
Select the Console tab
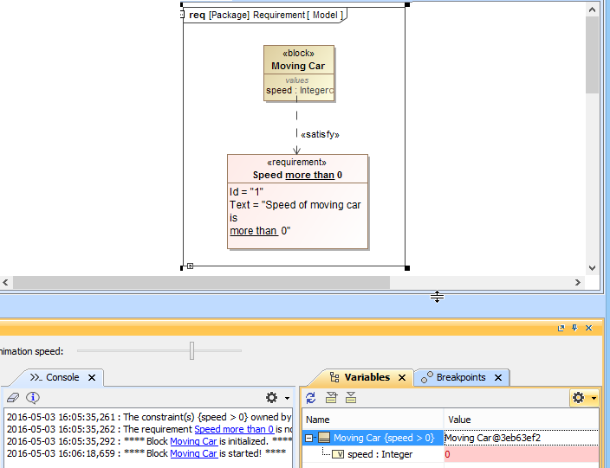(62, 377)
